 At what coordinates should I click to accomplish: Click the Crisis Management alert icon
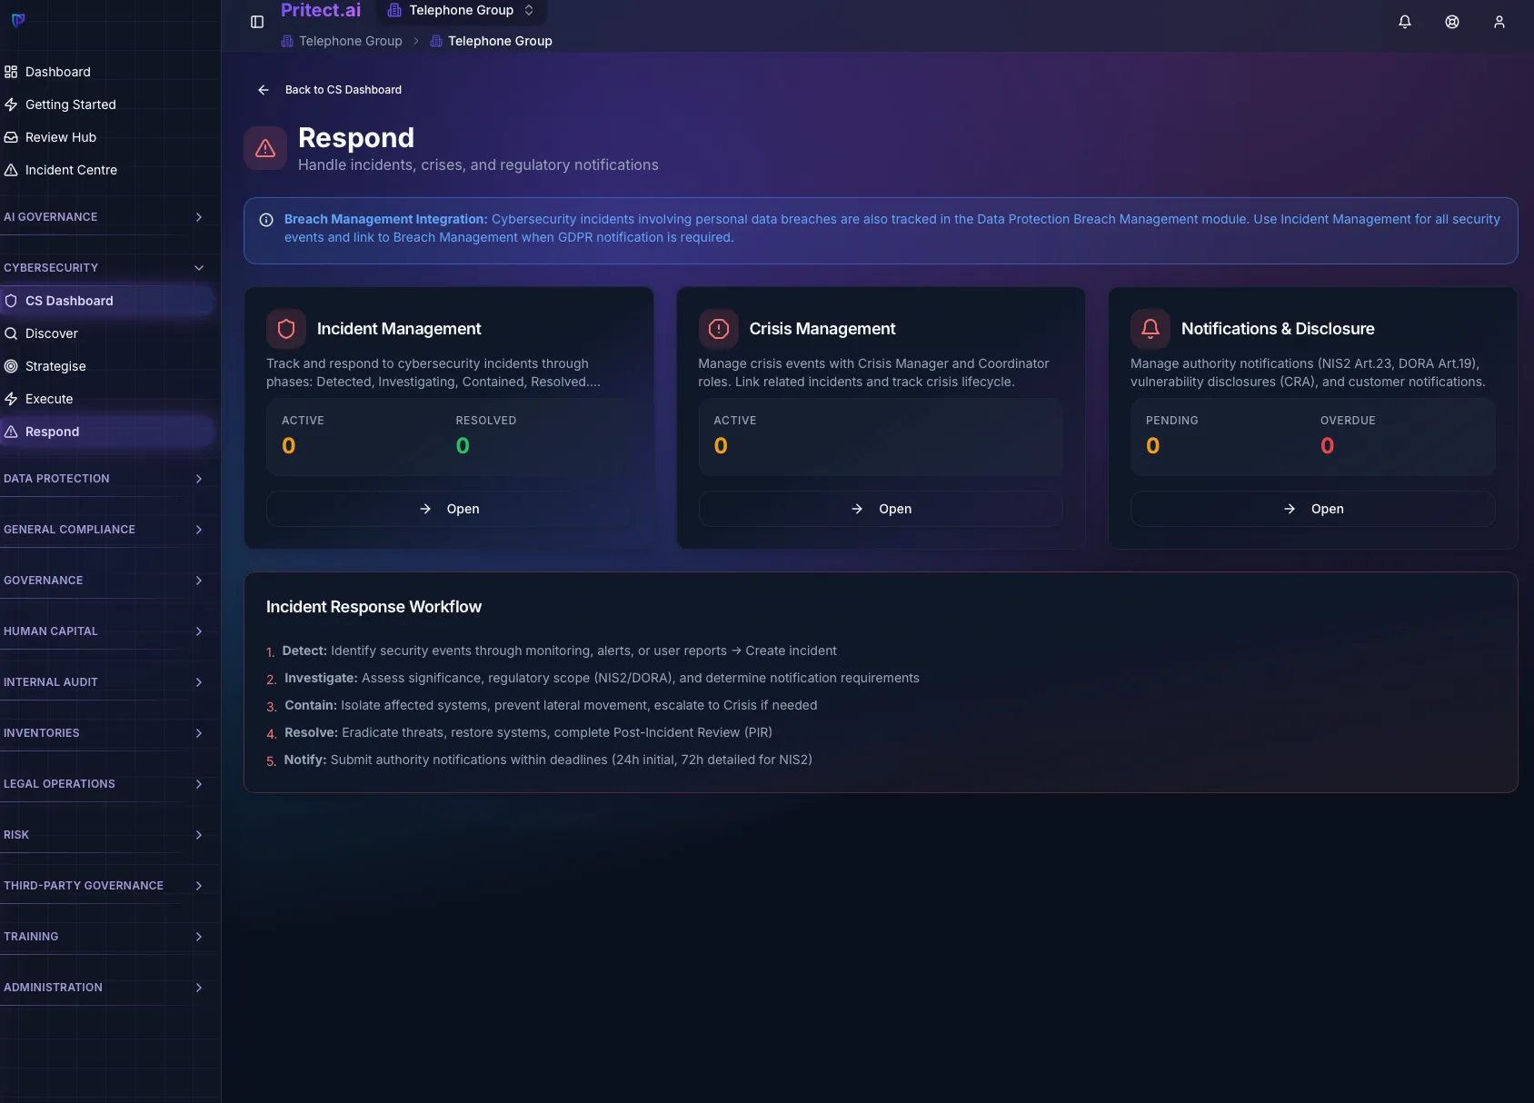pos(719,329)
